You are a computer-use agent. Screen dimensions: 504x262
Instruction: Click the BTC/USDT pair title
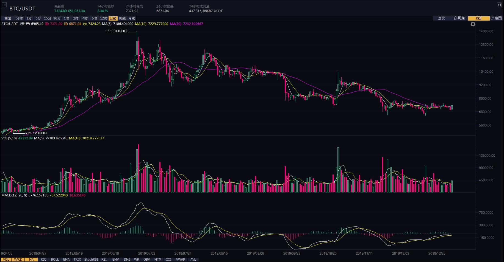[x=22, y=9]
